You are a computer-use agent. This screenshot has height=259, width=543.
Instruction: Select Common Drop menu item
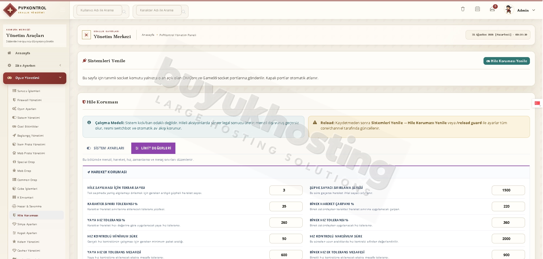point(36,180)
